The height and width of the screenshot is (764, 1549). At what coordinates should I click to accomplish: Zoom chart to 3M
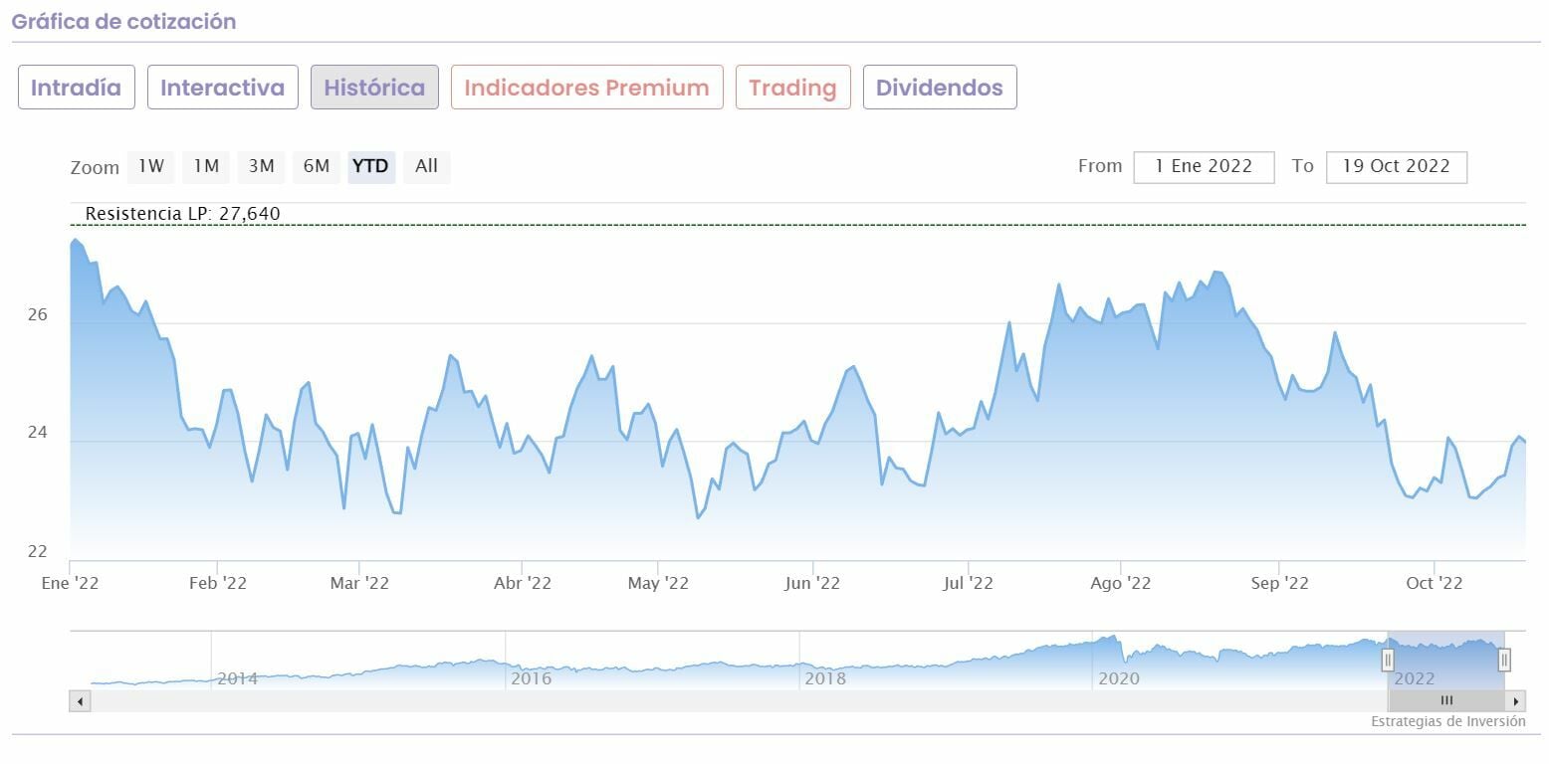pos(261,166)
